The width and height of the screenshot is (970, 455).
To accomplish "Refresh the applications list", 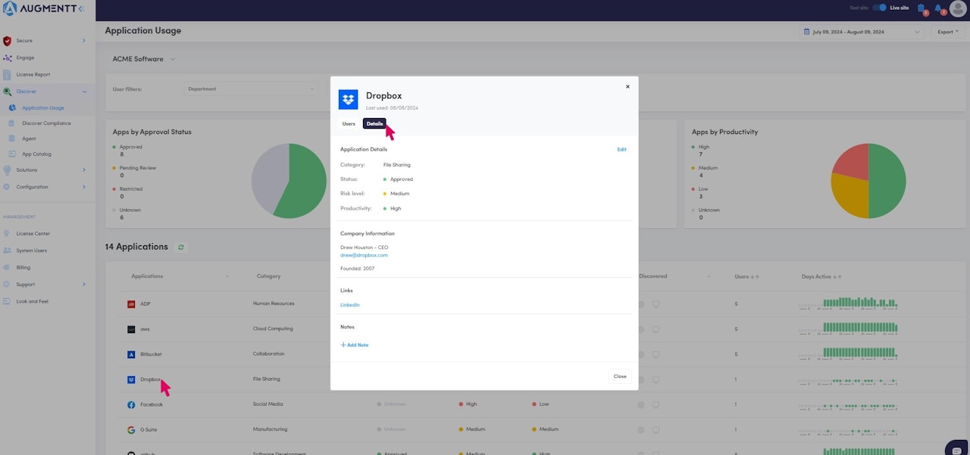I will click(x=180, y=247).
